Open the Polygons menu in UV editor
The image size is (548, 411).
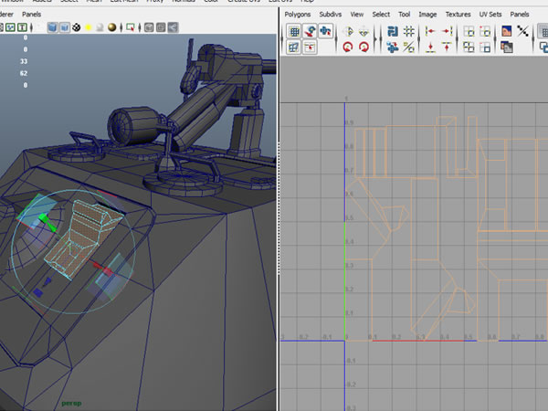[x=298, y=15]
